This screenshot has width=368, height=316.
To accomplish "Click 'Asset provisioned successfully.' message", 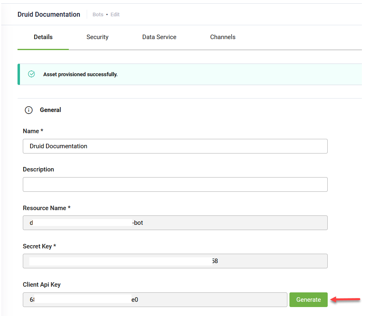I will click(x=80, y=75).
